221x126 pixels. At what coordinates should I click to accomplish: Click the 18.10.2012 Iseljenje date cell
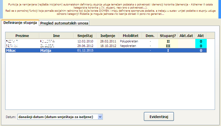(108, 46)
